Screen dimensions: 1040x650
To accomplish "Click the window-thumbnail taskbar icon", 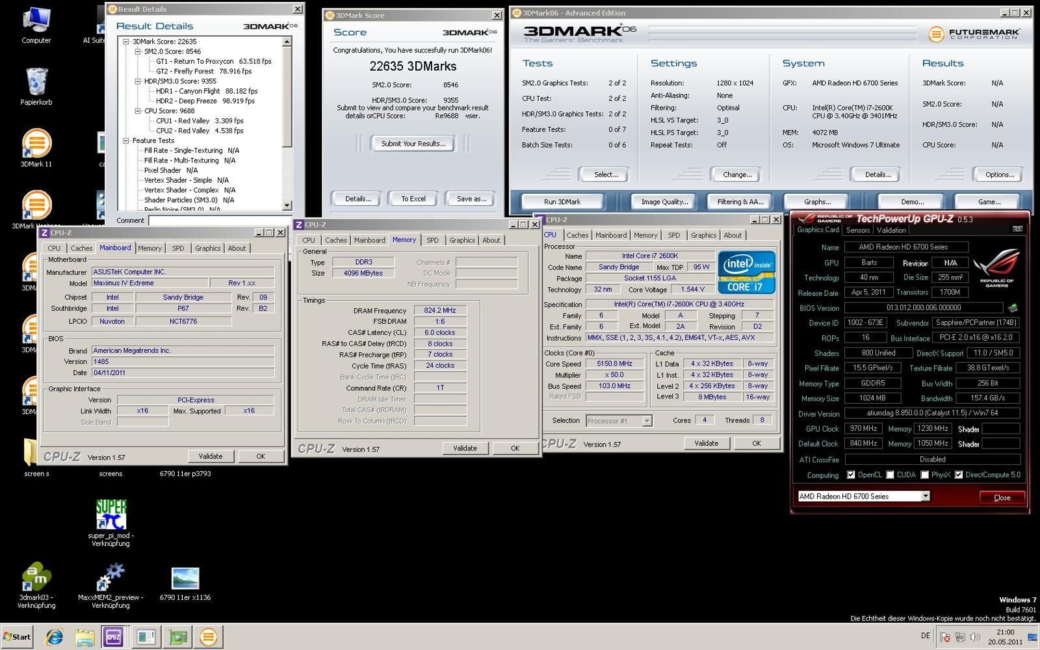I will click(x=146, y=637).
